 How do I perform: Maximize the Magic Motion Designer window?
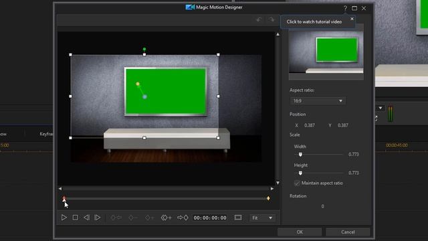354,8
